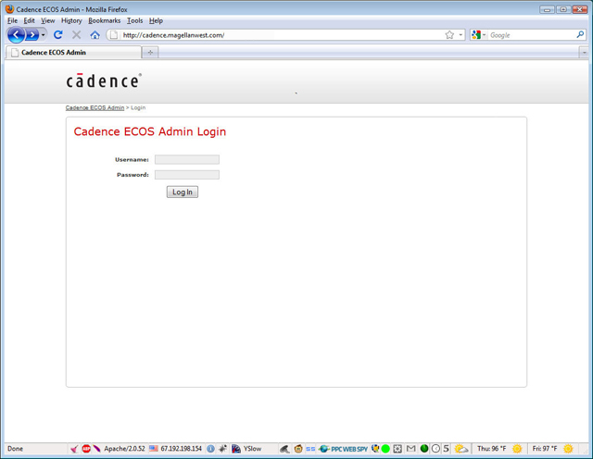Open the search engine selector dropdown
593x459 pixels.
pyautogui.click(x=478, y=35)
